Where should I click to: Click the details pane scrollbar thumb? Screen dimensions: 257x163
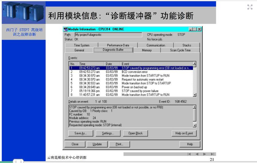pos(194,115)
